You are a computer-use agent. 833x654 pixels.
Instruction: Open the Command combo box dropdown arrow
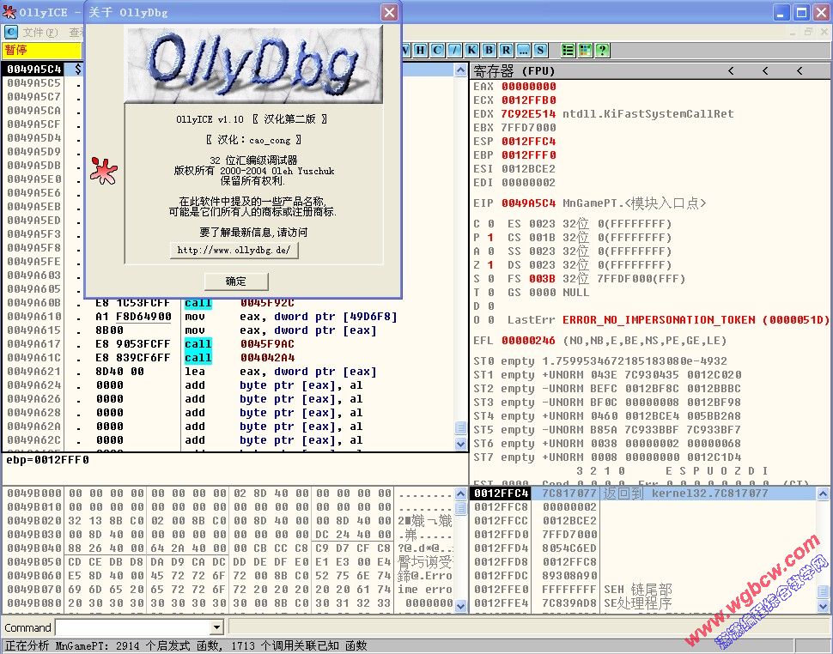tap(216, 627)
